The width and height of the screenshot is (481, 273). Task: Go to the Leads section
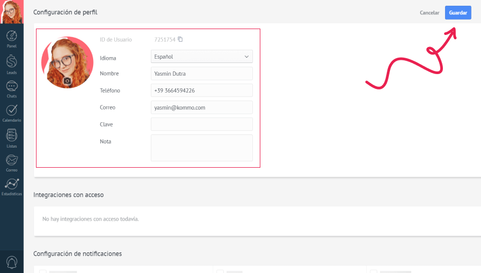coord(12,64)
